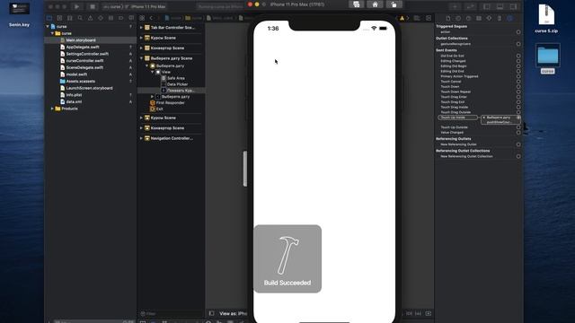Image resolution: width=575 pixels, height=323 pixels.
Task: Click the Related Items grid icon in jump bar
Action: 142,18
